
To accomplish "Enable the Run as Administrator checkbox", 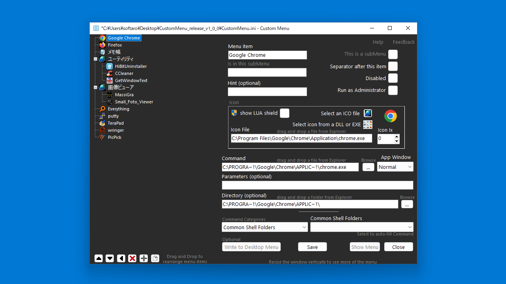I will coord(393,90).
